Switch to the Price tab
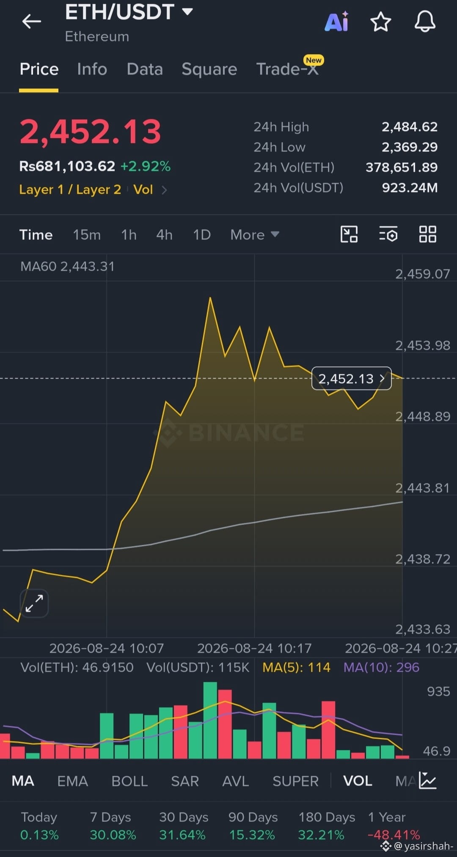This screenshot has height=857, width=457. coord(39,69)
